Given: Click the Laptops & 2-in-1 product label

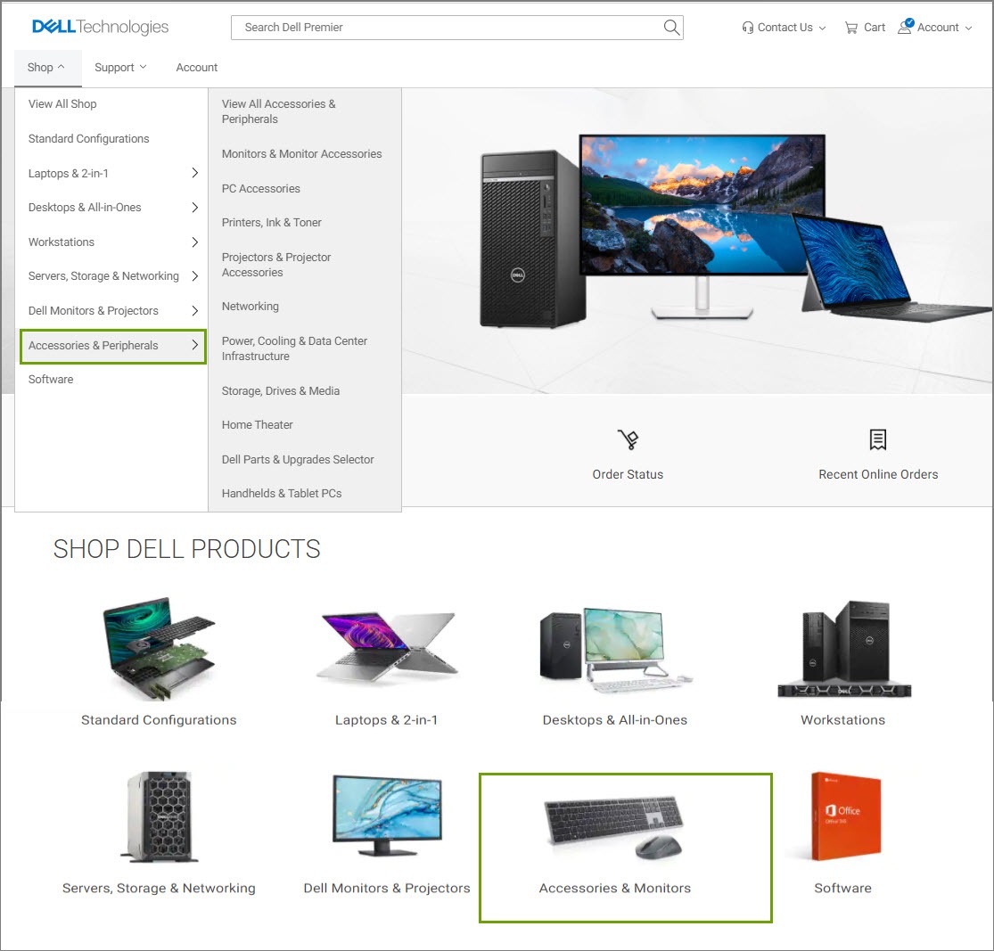Looking at the screenshot, I should point(386,720).
